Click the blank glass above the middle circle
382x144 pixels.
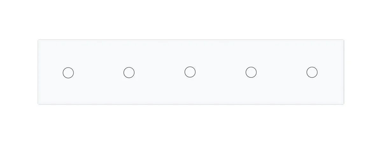tap(190, 53)
